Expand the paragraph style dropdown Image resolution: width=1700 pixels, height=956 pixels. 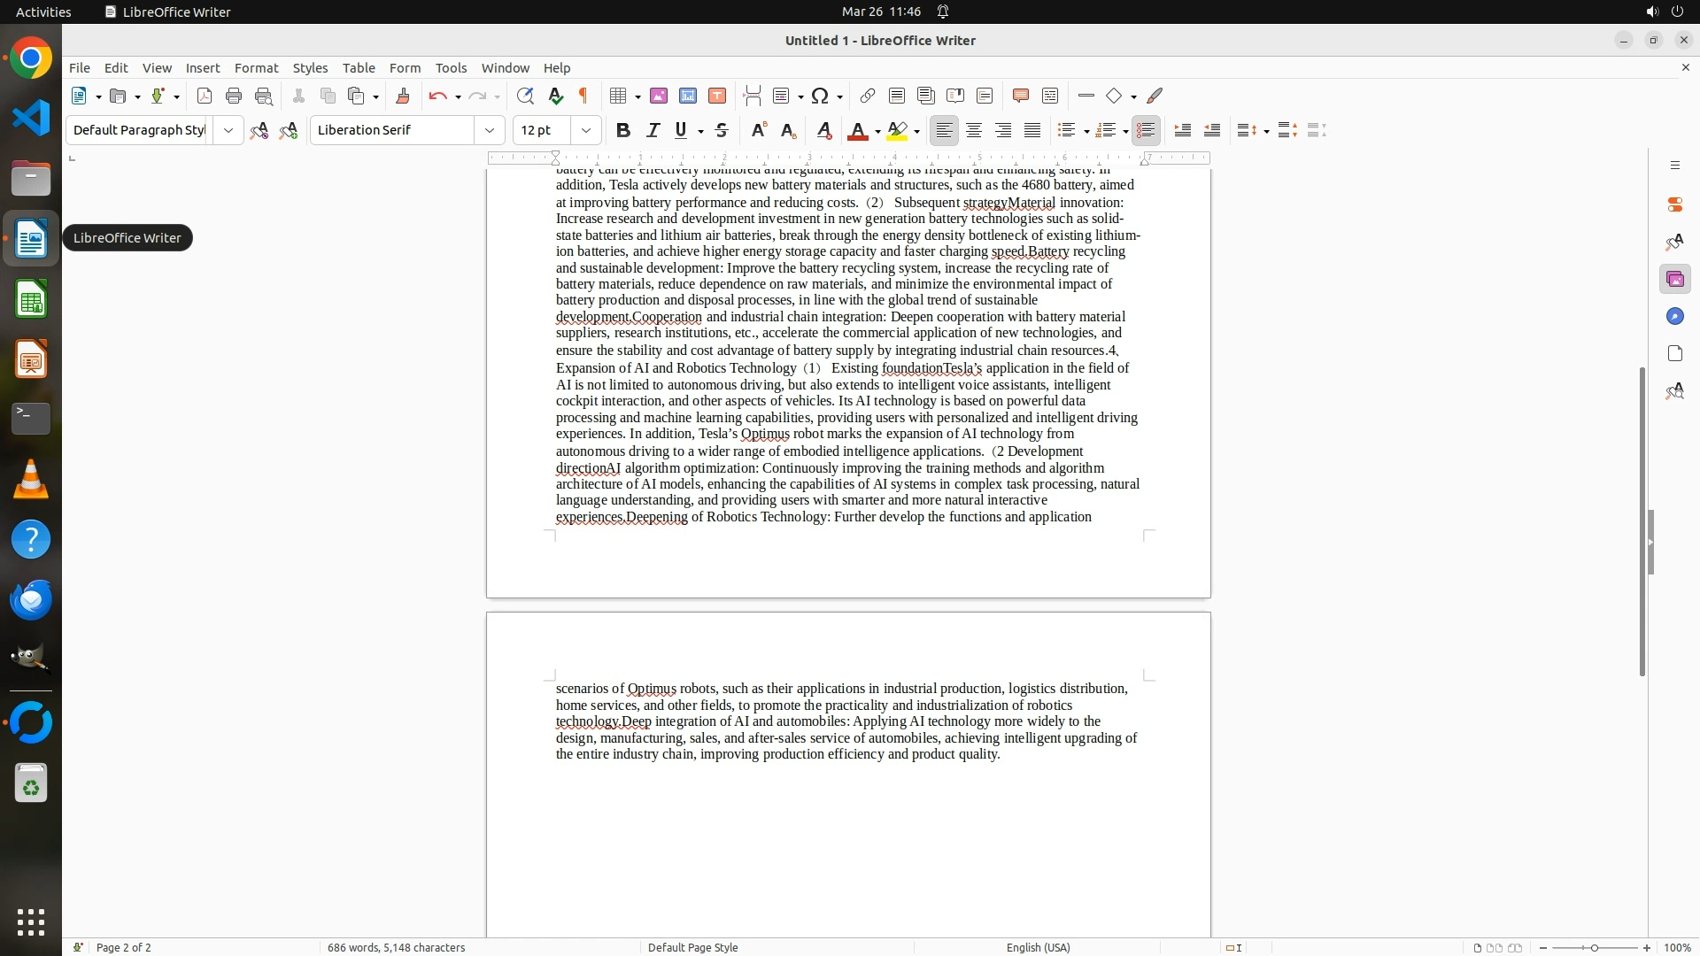[228, 130]
